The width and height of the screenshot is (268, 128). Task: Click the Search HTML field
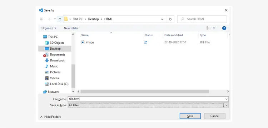point(202,19)
